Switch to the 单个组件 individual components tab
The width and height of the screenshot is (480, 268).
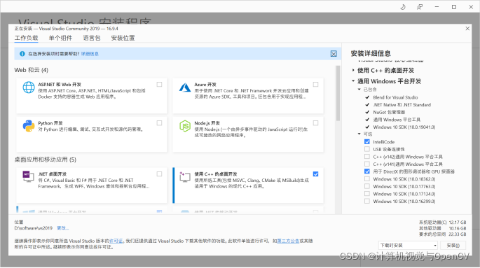tap(60, 38)
